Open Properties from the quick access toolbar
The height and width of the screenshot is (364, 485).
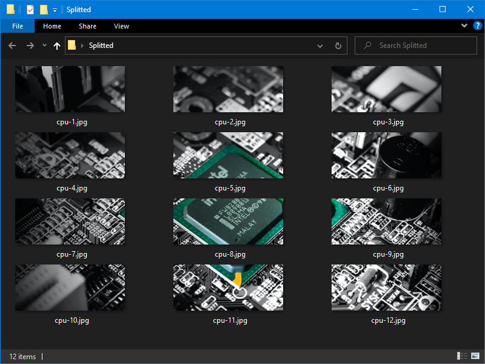[x=28, y=9]
